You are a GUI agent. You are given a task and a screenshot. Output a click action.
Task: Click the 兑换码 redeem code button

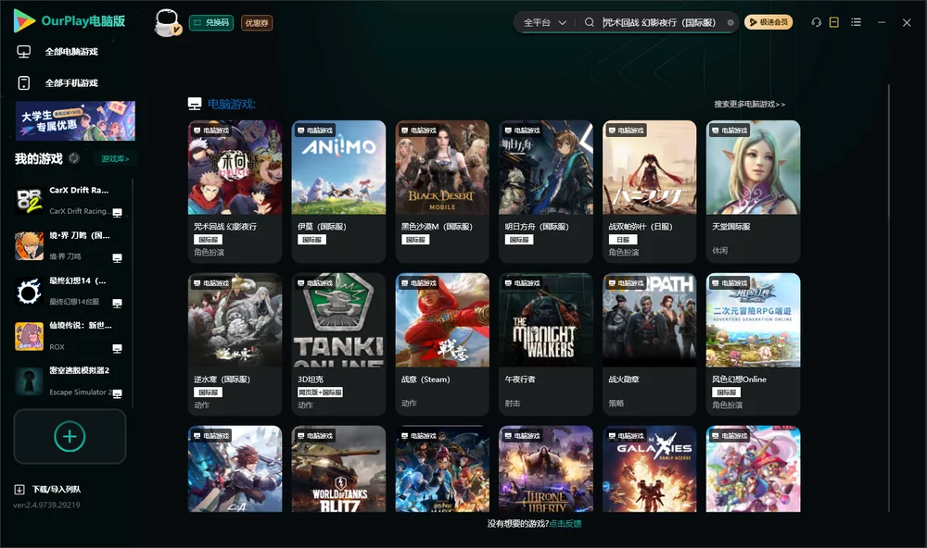point(211,23)
